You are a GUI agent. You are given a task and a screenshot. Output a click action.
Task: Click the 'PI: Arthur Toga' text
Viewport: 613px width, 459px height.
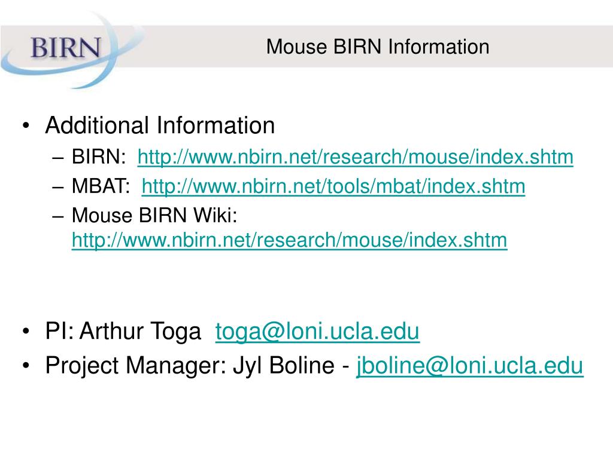pos(123,331)
